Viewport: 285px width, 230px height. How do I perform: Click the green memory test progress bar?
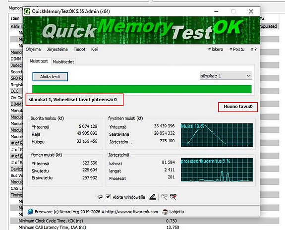[x=142, y=89]
